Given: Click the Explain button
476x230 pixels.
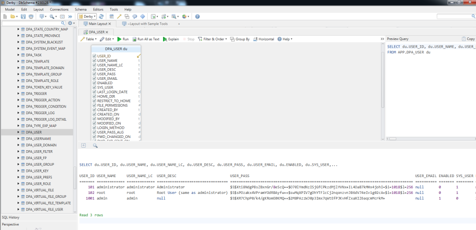Looking at the screenshot, I should click(x=171, y=39).
